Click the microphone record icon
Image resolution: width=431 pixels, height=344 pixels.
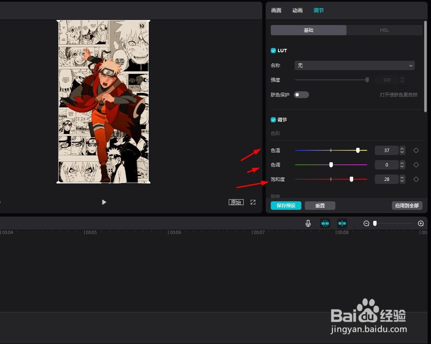pos(308,223)
